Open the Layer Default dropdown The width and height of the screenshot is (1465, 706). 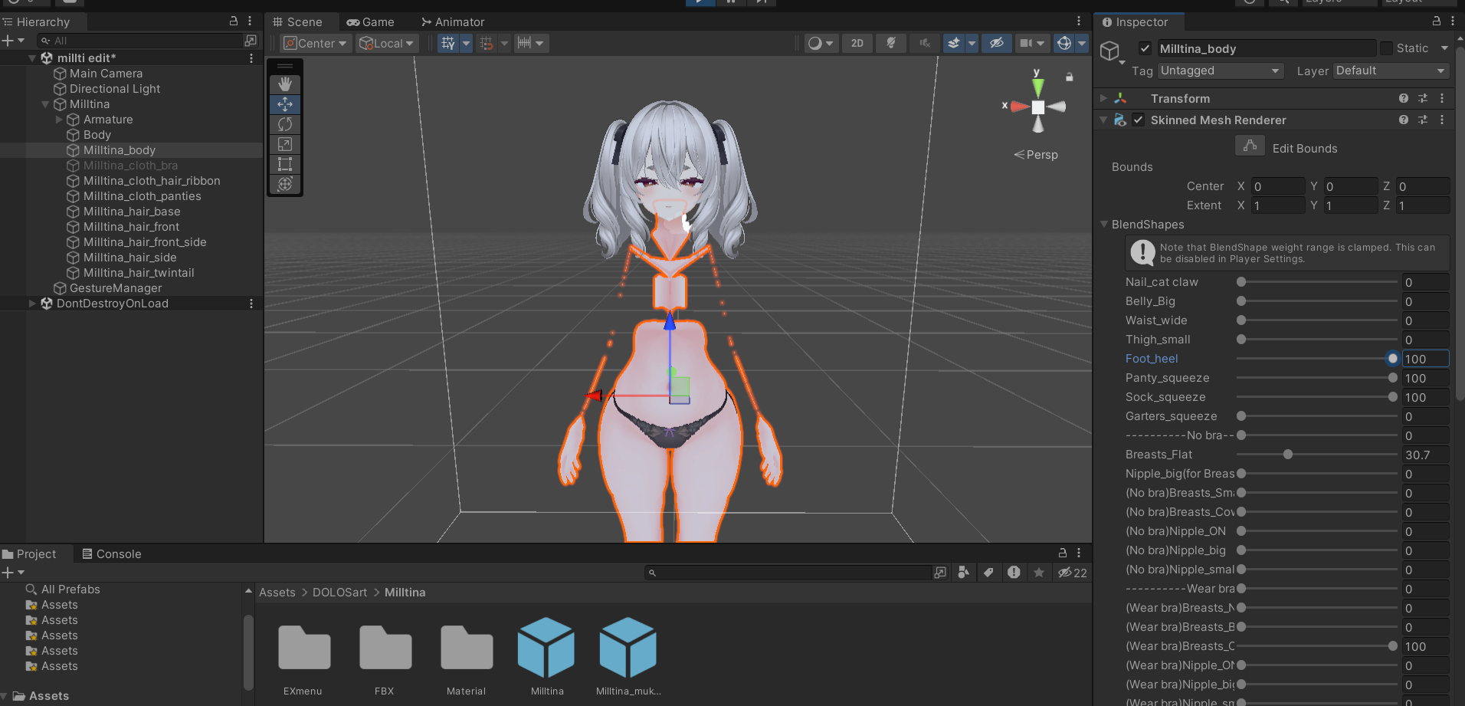click(x=1391, y=71)
